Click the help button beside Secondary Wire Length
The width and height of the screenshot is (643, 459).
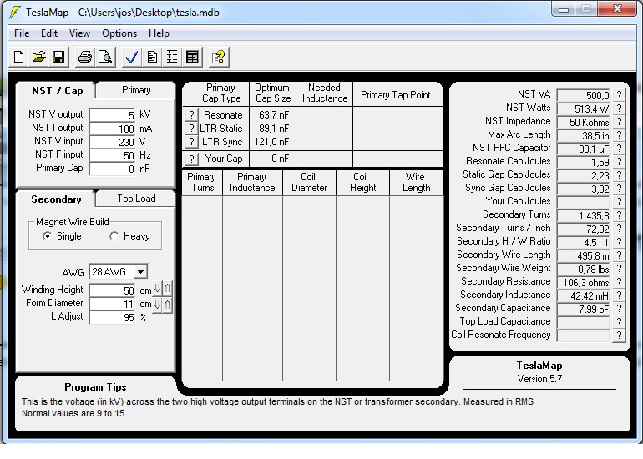tap(620, 255)
